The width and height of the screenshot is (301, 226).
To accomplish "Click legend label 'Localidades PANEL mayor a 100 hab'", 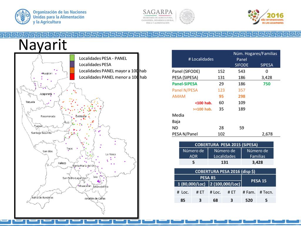I will point(113,71).
